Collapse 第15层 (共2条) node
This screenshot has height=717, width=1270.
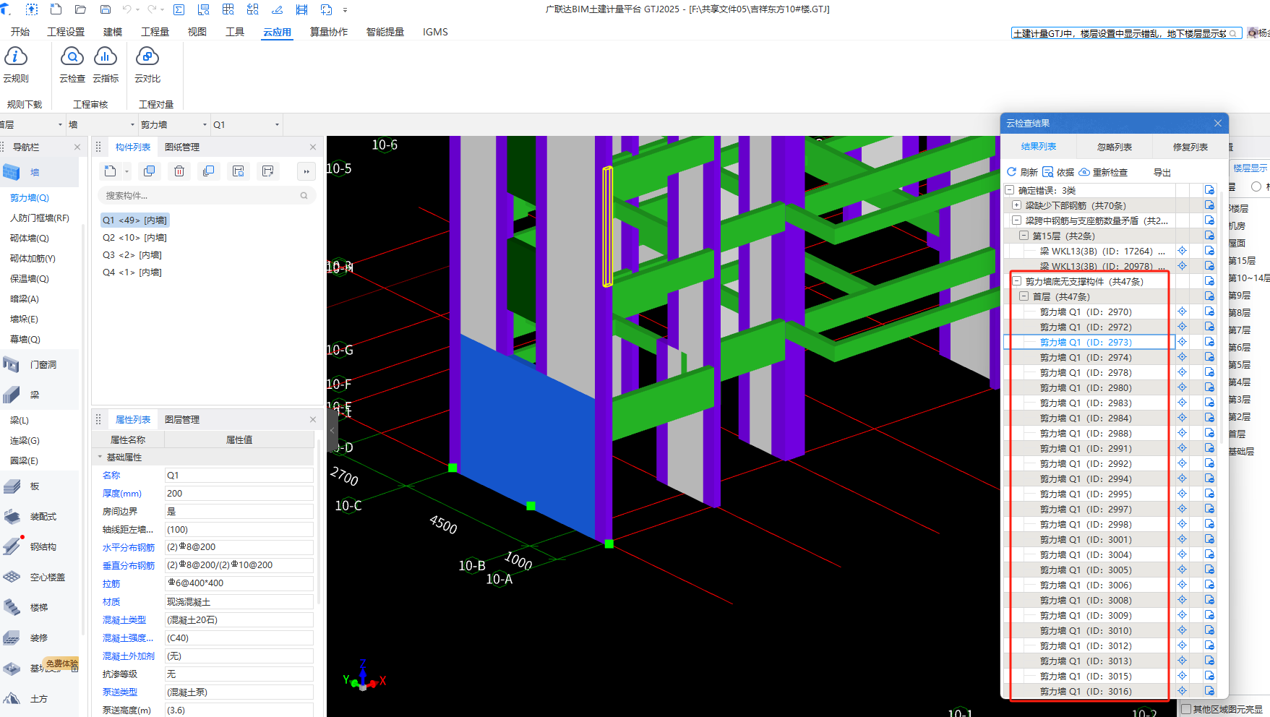pyautogui.click(x=1024, y=236)
